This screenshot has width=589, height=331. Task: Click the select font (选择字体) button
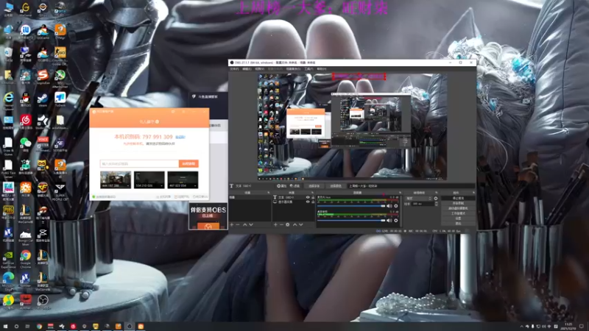point(314,186)
